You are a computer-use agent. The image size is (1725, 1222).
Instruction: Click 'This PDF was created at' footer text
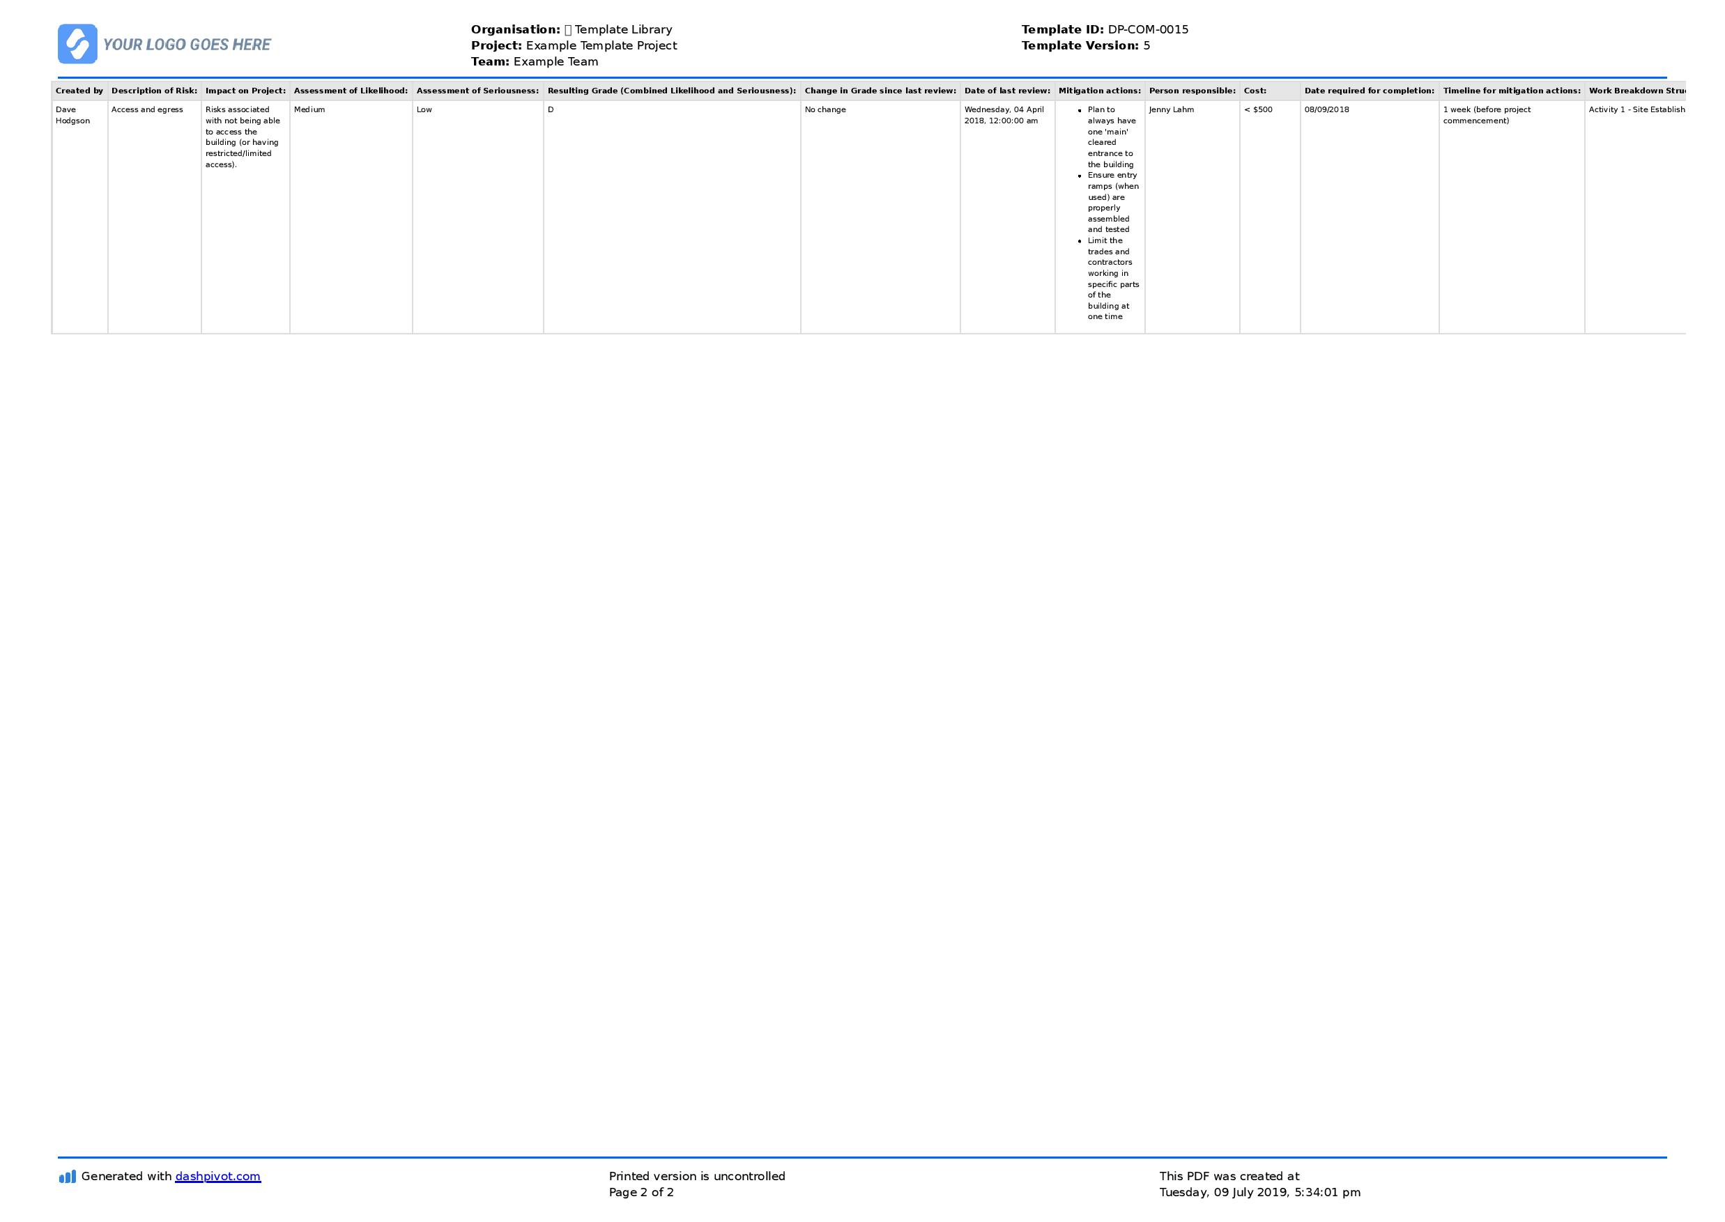click(x=1229, y=1176)
